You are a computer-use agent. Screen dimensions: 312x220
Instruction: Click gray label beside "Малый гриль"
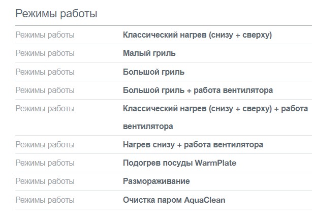click(45, 53)
